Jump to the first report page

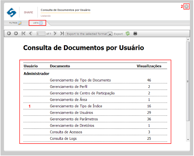(x=24, y=33)
